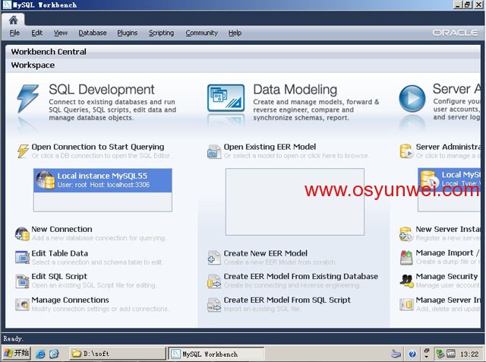Open the Plugins menu
Screen dimensions: 486x362
tap(127, 33)
